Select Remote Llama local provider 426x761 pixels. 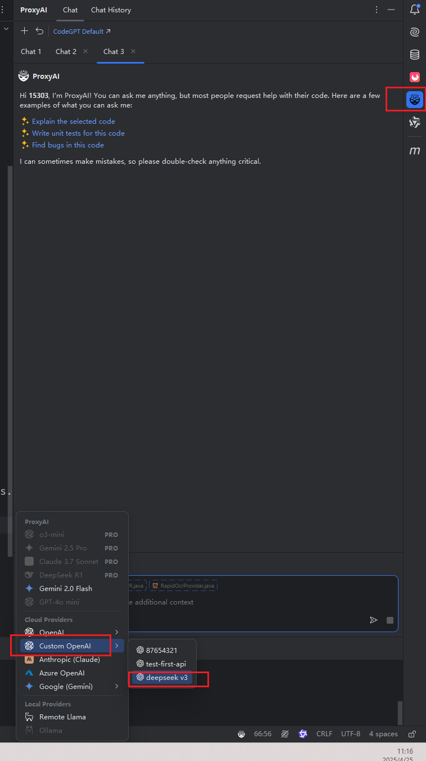tap(72, 717)
